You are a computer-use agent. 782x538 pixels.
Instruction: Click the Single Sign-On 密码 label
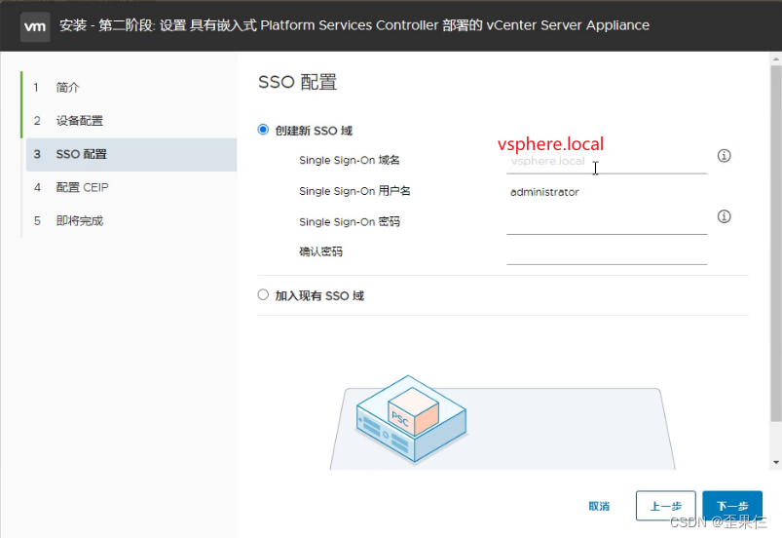tap(349, 221)
